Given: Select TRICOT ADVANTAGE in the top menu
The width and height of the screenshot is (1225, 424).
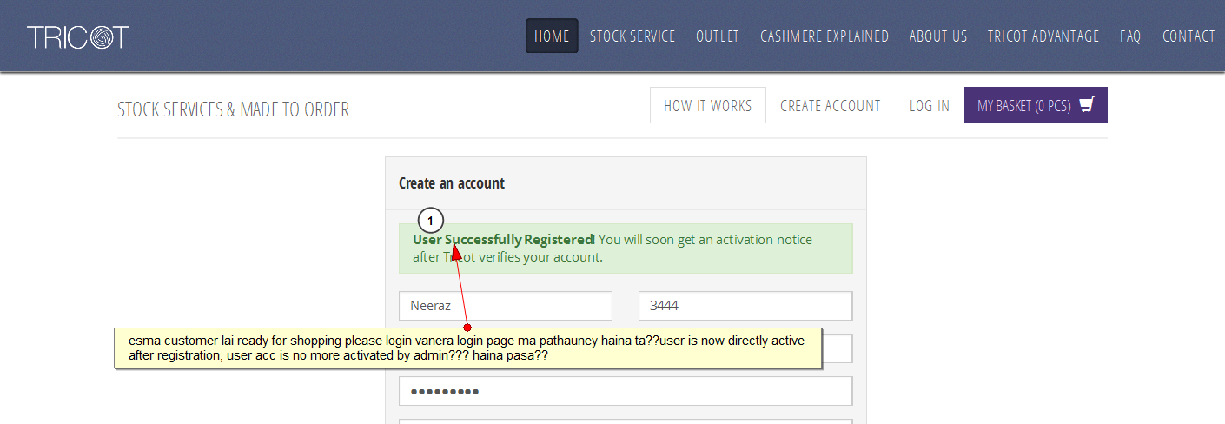Looking at the screenshot, I should (1043, 36).
